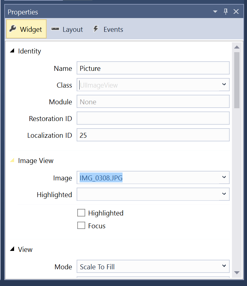Collapse the Identity section
This screenshot has width=247, height=286.
pyautogui.click(x=12, y=51)
